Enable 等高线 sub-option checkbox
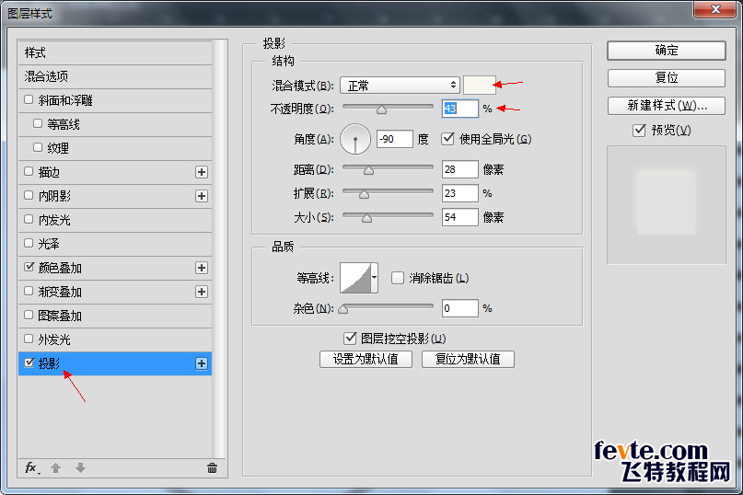743x495 pixels. 38,123
